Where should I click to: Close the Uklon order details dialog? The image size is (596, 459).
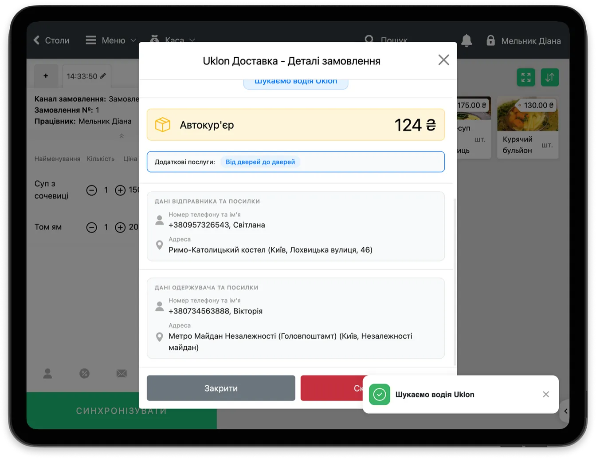click(x=443, y=60)
